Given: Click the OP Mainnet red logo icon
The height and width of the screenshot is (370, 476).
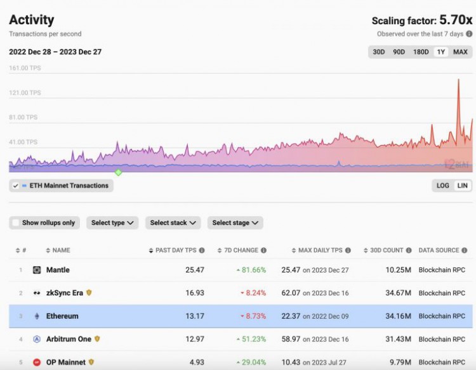Looking at the screenshot, I should pos(37,362).
